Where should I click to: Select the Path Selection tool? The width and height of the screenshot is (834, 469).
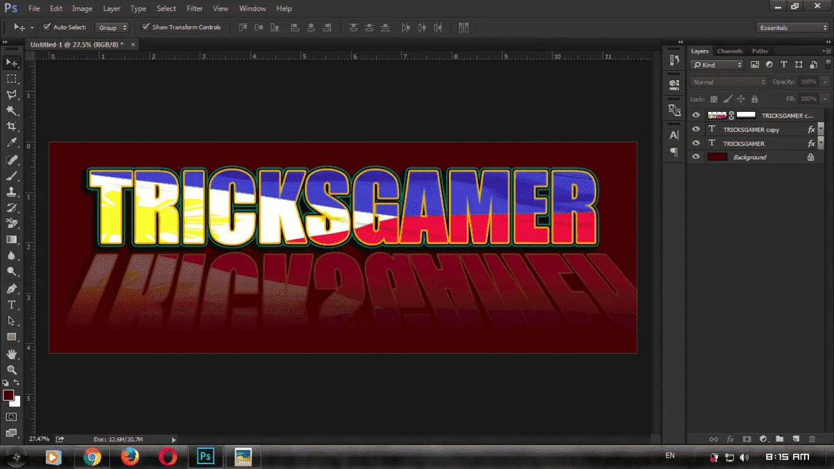point(12,321)
